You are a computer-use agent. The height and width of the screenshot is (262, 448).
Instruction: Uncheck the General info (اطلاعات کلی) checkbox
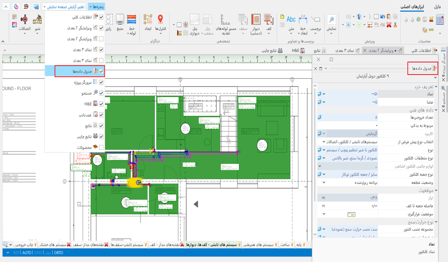coord(102,17)
